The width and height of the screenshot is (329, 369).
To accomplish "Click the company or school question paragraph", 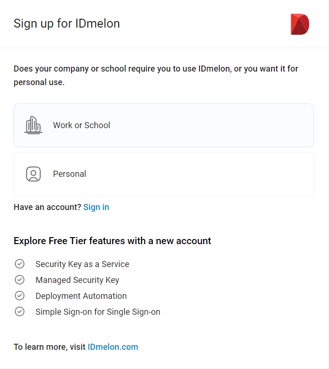I will pos(156,75).
